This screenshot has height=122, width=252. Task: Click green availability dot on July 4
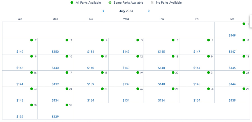coord(102,40)
